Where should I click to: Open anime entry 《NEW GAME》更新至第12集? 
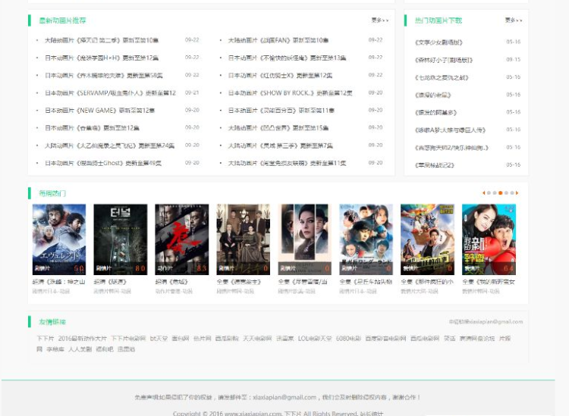[x=100, y=111]
